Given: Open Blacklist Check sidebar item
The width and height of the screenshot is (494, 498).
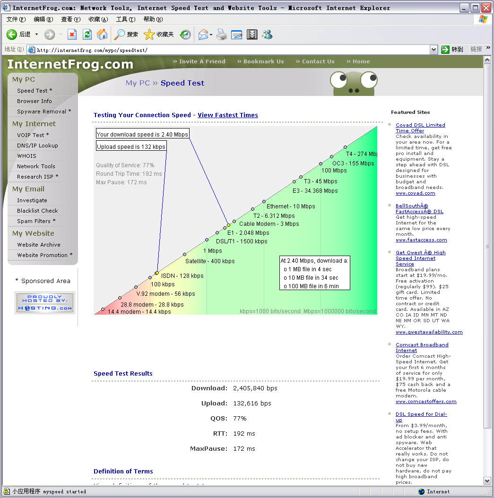Looking at the screenshot, I should (37, 211).
